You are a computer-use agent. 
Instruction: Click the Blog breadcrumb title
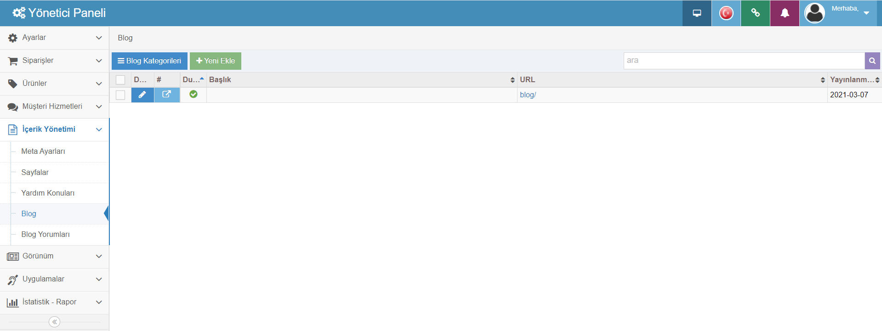(125, 38)
